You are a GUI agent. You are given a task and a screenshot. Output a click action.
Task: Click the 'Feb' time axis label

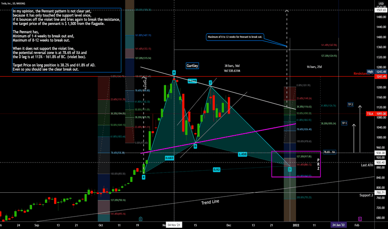coord(357,225)
